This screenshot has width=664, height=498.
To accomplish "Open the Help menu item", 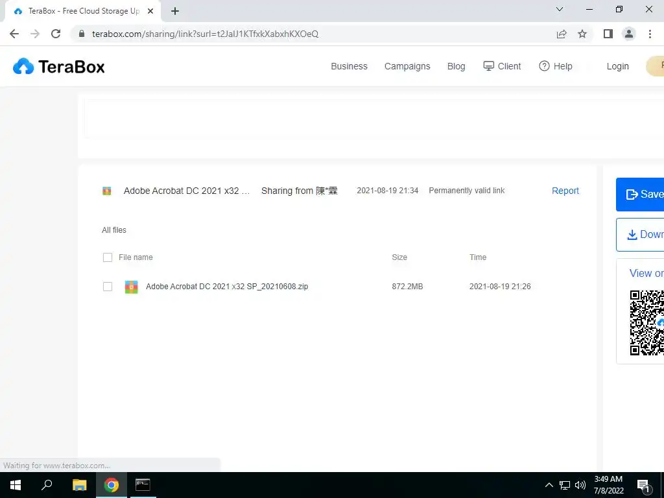I will [x=556, y=67].
